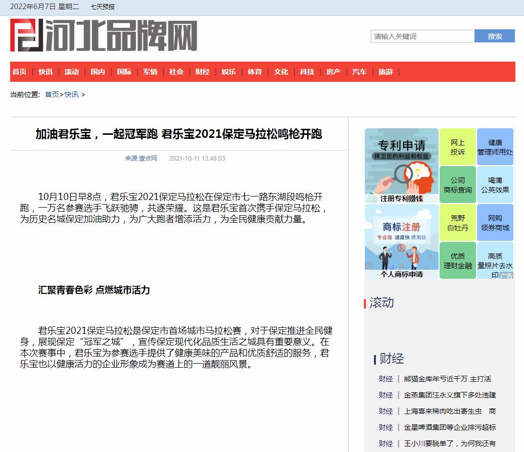Click 财经 tag beside 上海喜来稀肉 headline
Screen dimensions: 524x452
coord(386,411)
